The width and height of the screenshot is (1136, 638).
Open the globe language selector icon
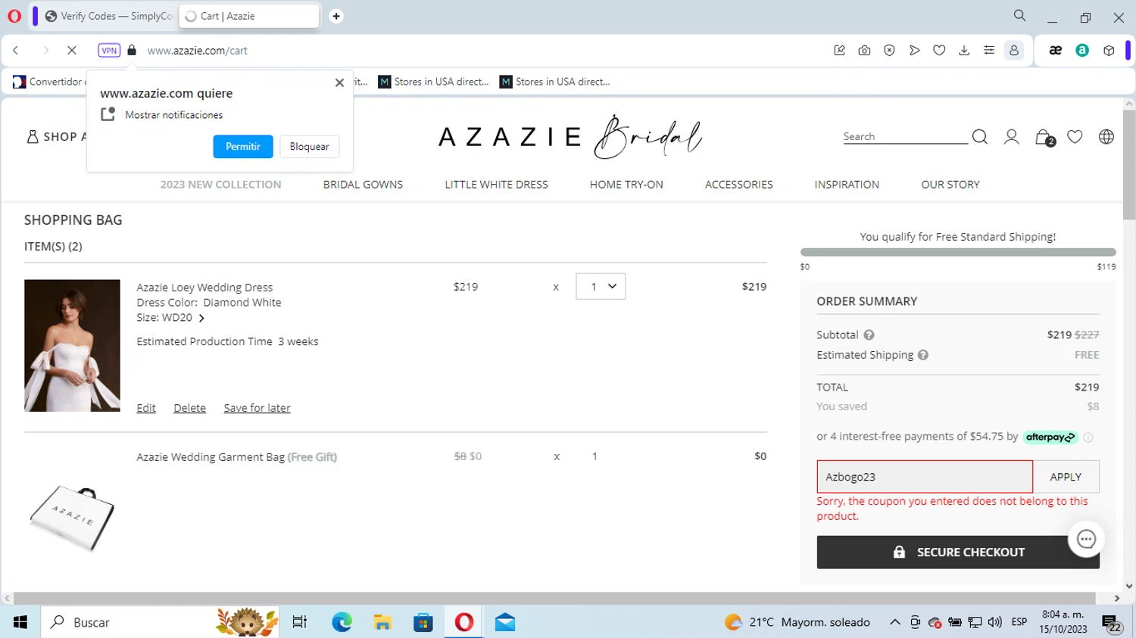[x=1106, y=137]
